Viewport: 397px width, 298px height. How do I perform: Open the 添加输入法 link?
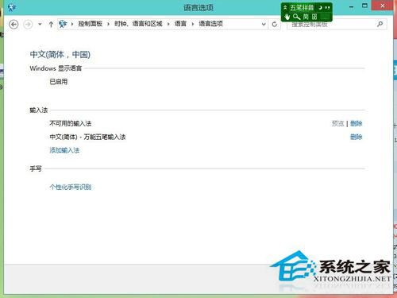coord(64,150)
